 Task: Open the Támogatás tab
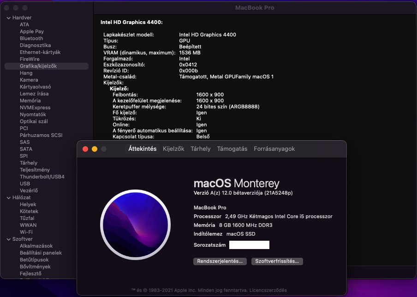(232, 149)
